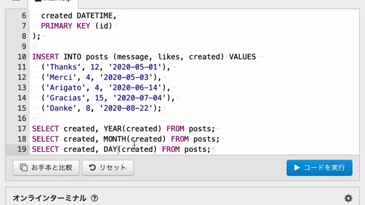
Task: Click INSERT keyword on line 10
Action: [x=46, y=57]
